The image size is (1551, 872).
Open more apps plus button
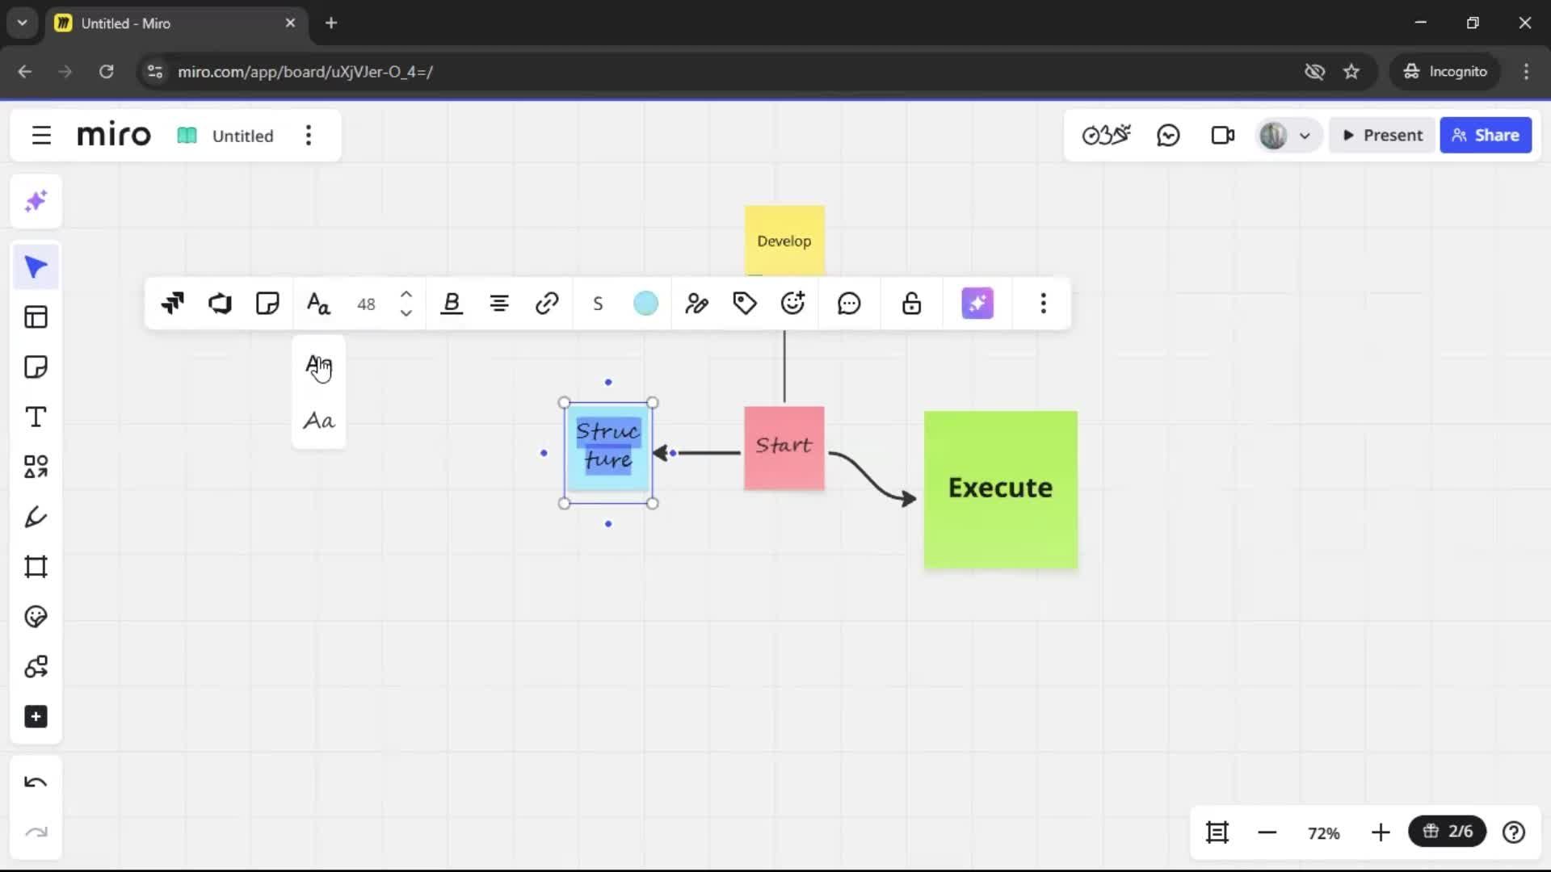[x=36, y=717]
